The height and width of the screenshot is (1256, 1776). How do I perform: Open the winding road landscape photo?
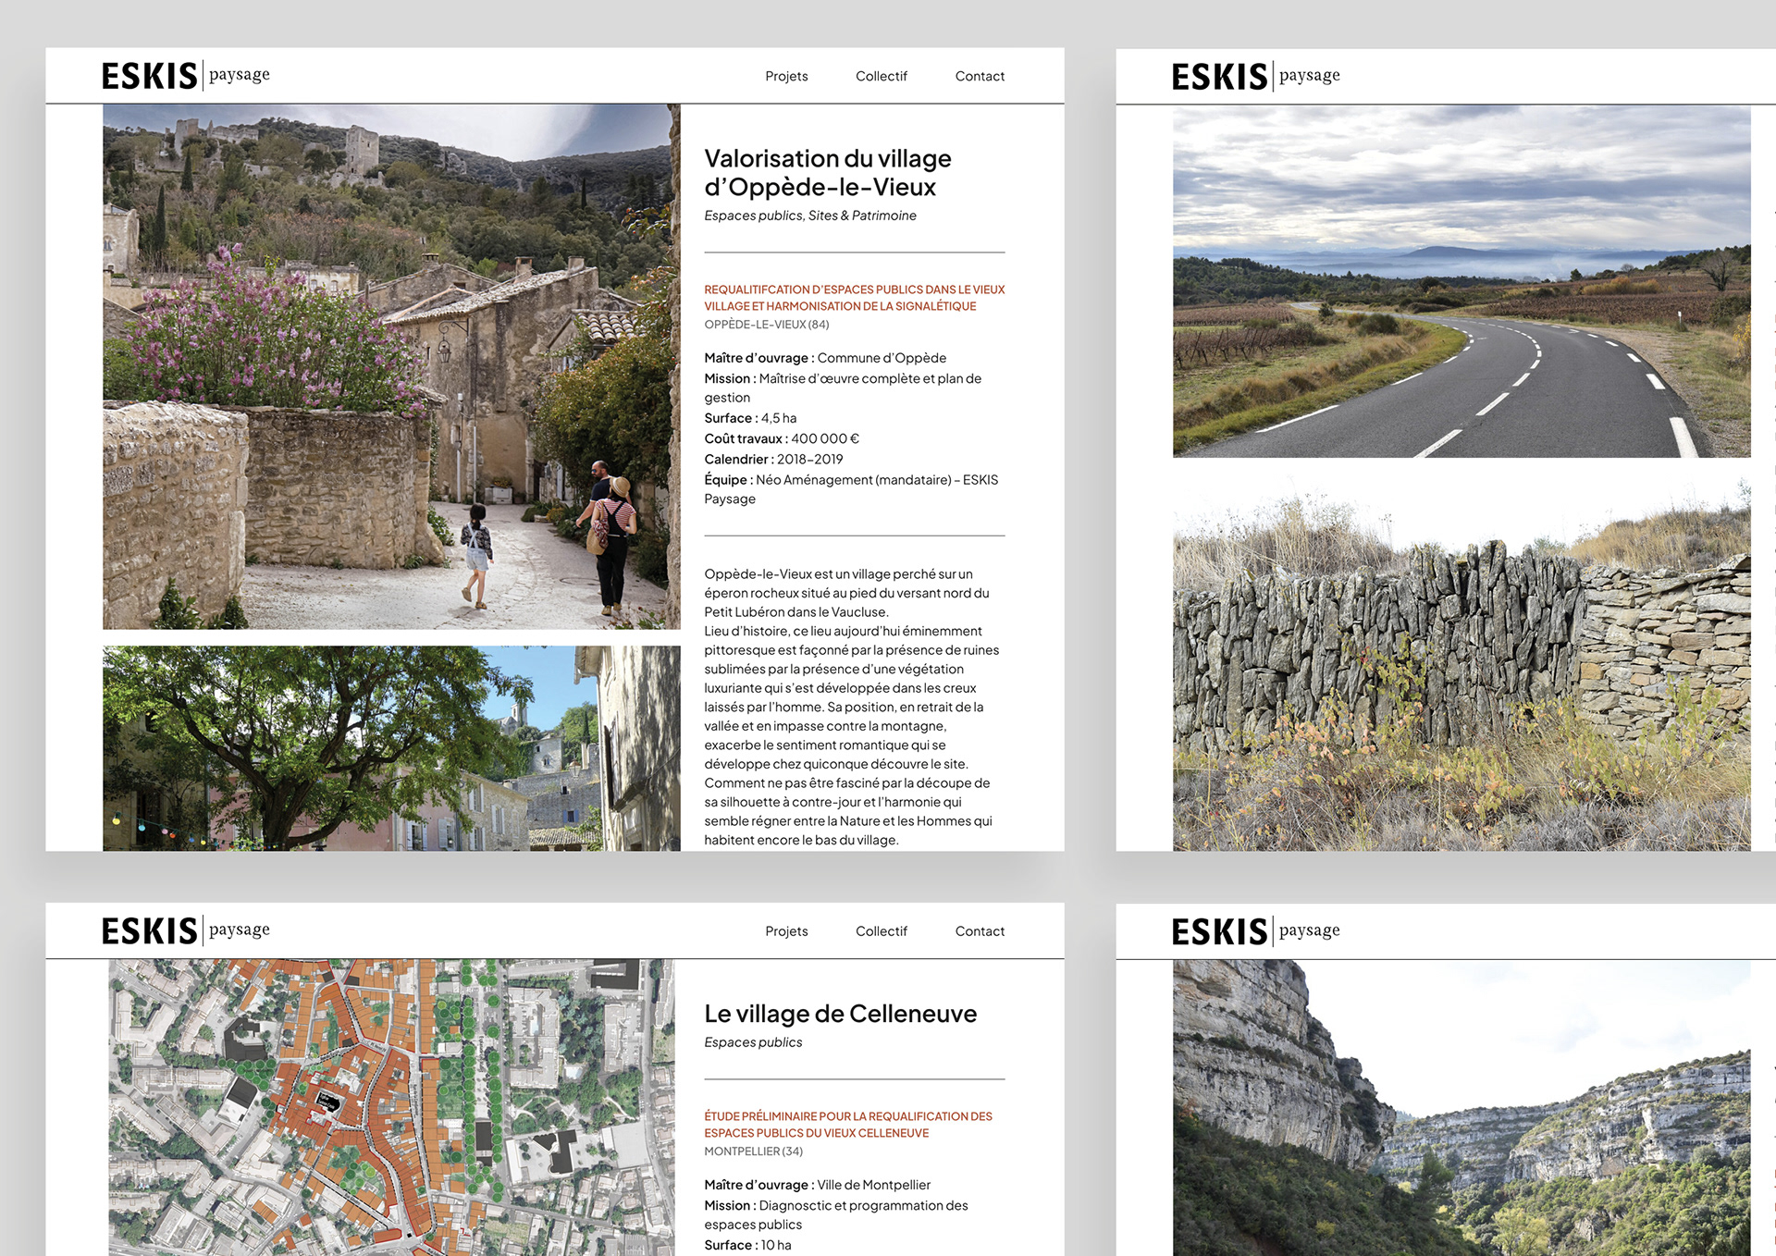[1461, 281]
